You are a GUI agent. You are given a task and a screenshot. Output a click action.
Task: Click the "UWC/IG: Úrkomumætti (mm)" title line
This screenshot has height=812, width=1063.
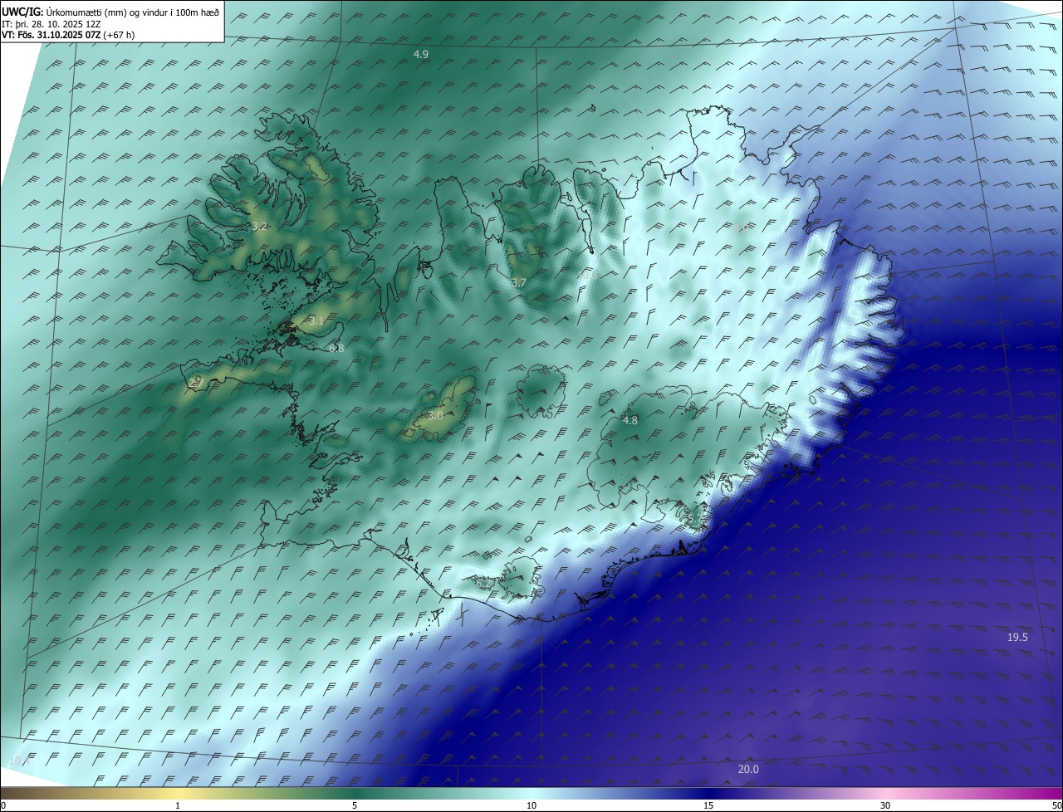tap(110, 12)
